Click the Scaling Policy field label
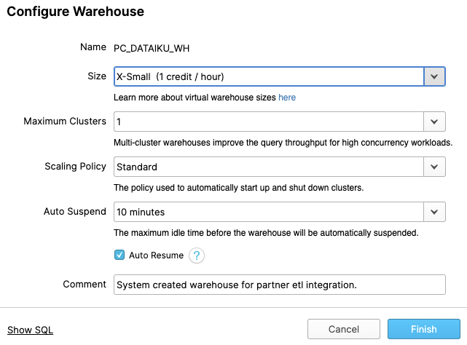 pos(75,167)
